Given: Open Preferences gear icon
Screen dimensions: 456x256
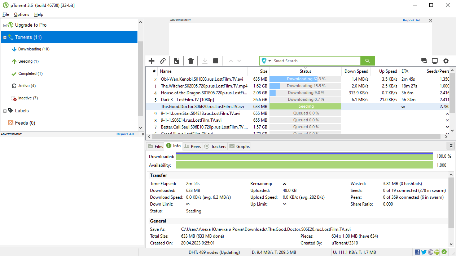Looking at the screenshot, I should [446, 61].
